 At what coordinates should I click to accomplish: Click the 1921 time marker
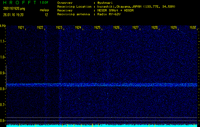point(21,28)
